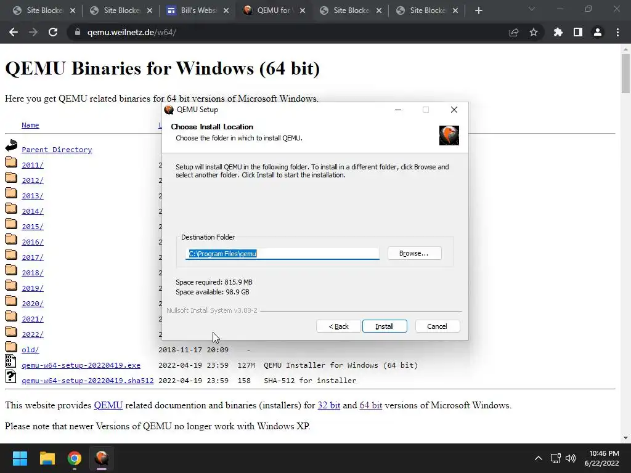The width and height of the screenshot is (631, 473).
Task: Close the Bill's Website tab
Action: tap(226, 10)
